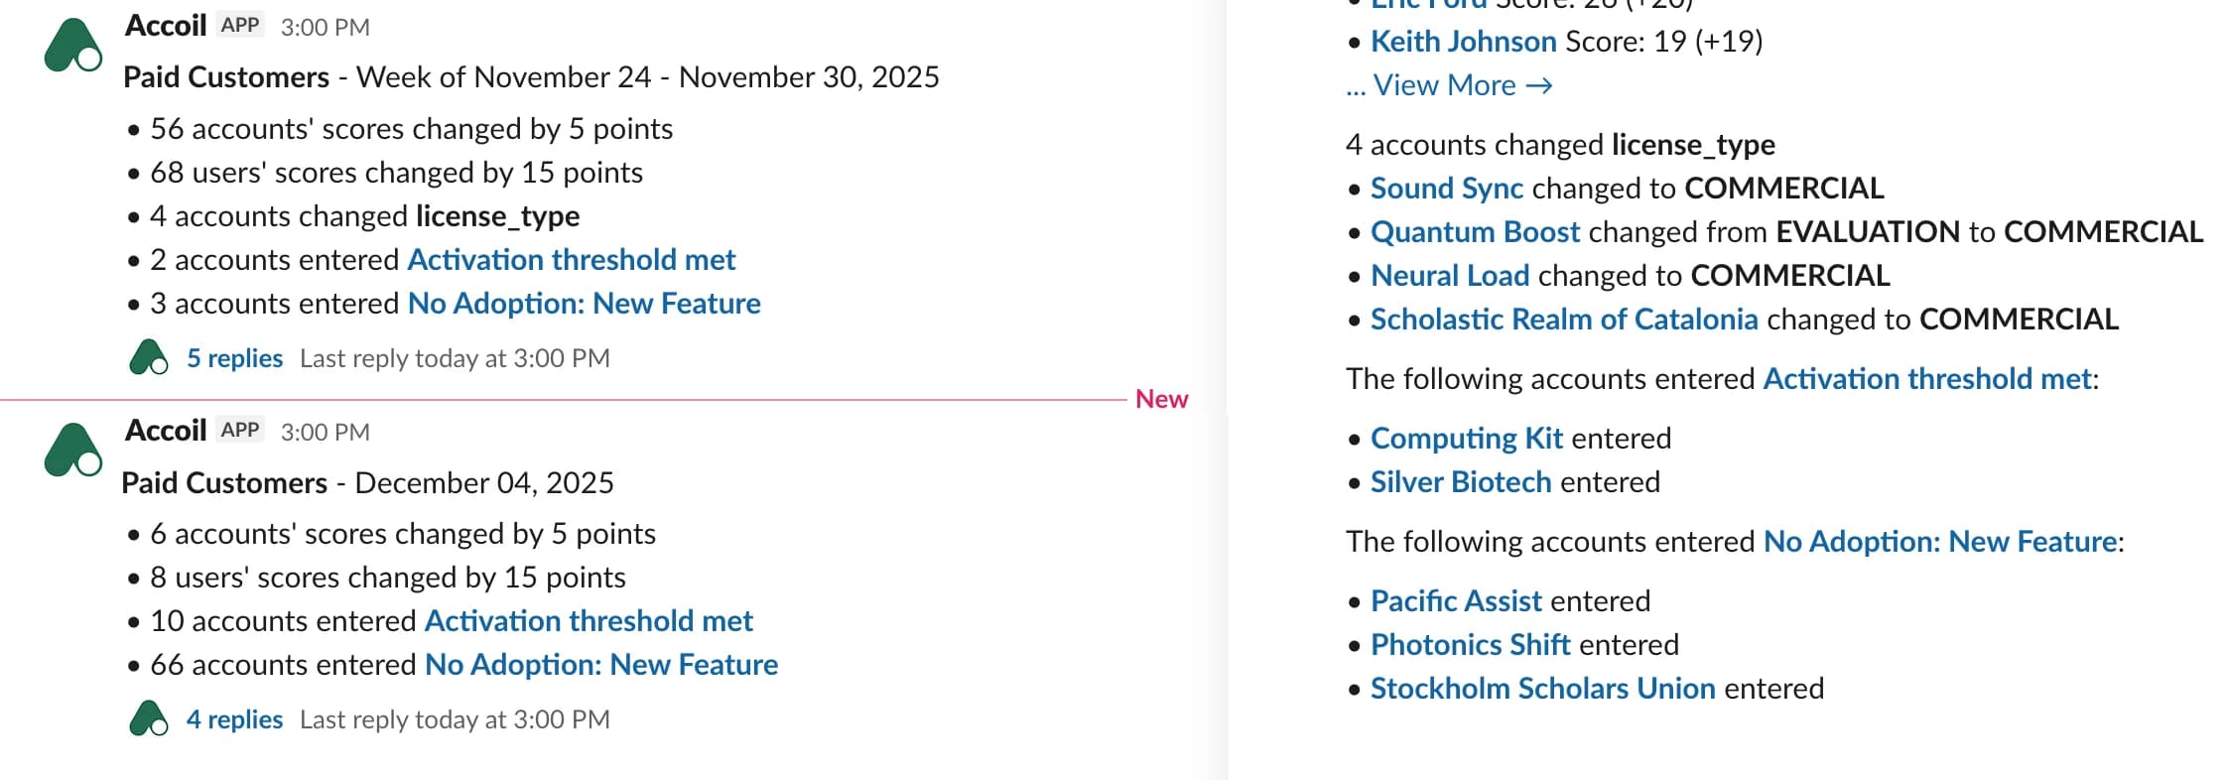Click the Pacific Assist account link
This screenshot has width=2227, height=780.
pyautogui.click(x=1455, y=600)
